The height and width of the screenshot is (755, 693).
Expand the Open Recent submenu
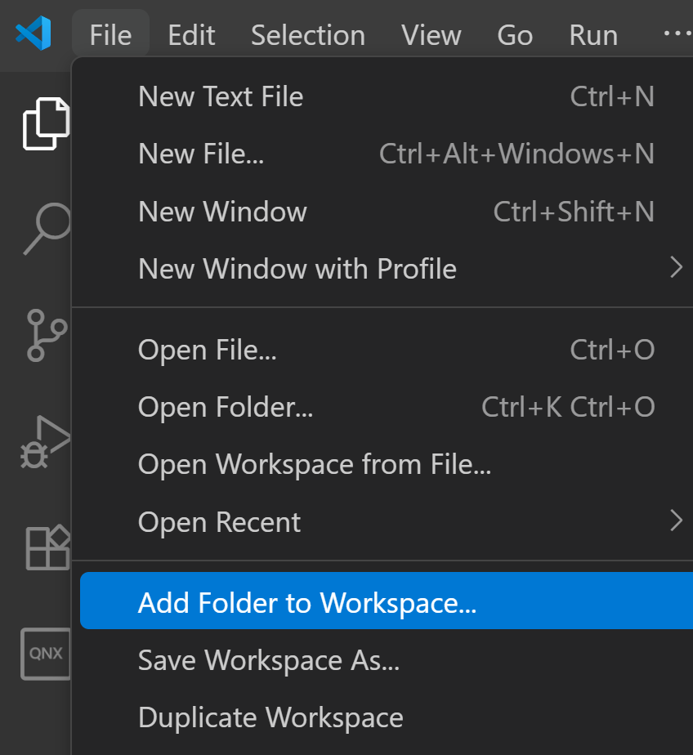point(675,521)
